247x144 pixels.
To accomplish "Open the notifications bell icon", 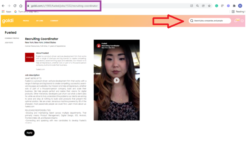I will (236, 21).
